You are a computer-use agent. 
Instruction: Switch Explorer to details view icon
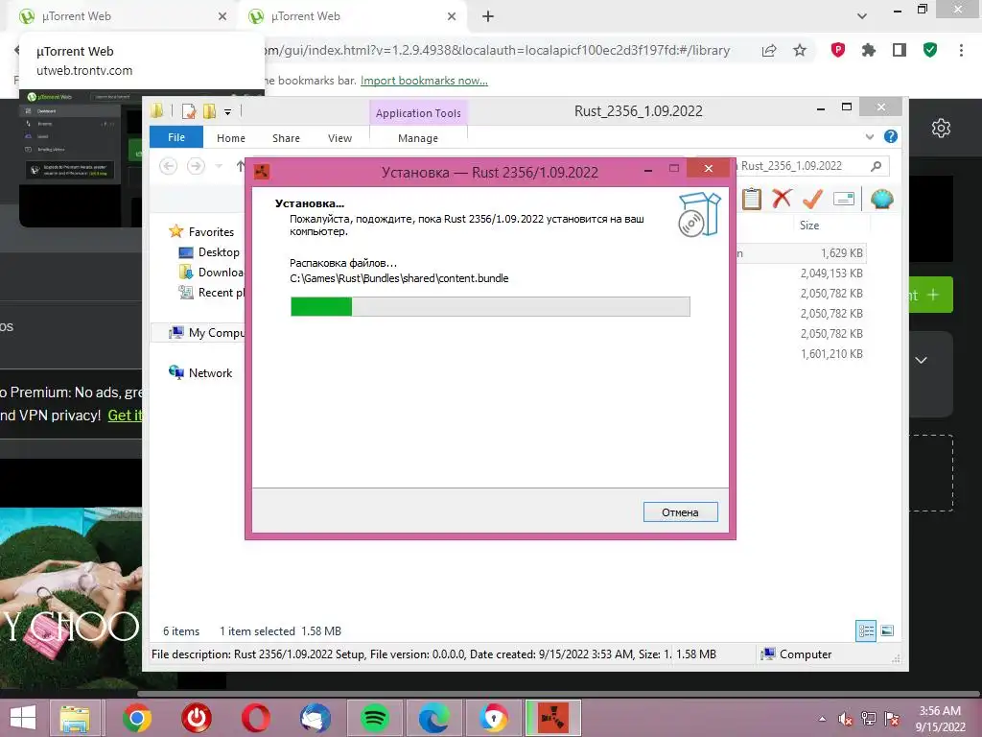click(x=866, y=630)
